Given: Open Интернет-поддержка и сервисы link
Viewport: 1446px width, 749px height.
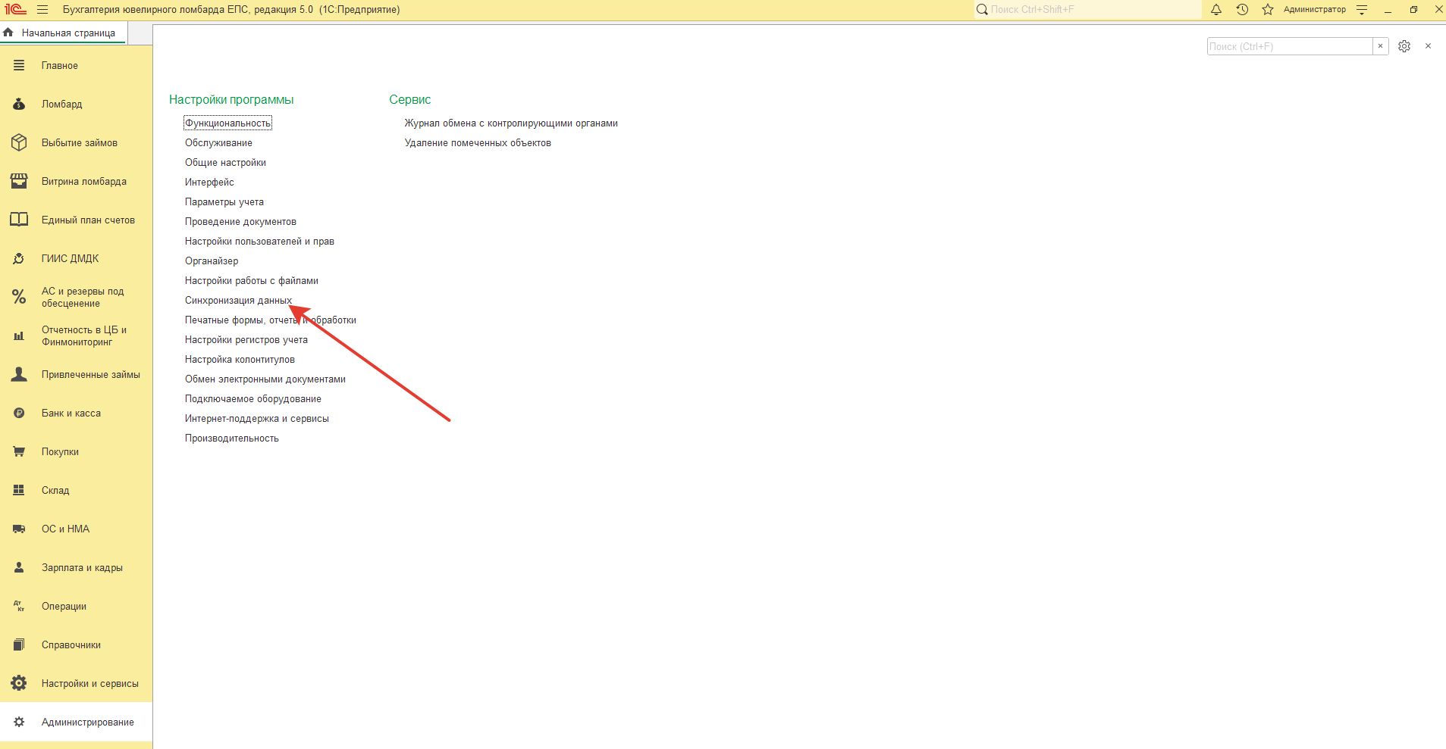Looking at the screenshot, I should [x=257, y=419].
